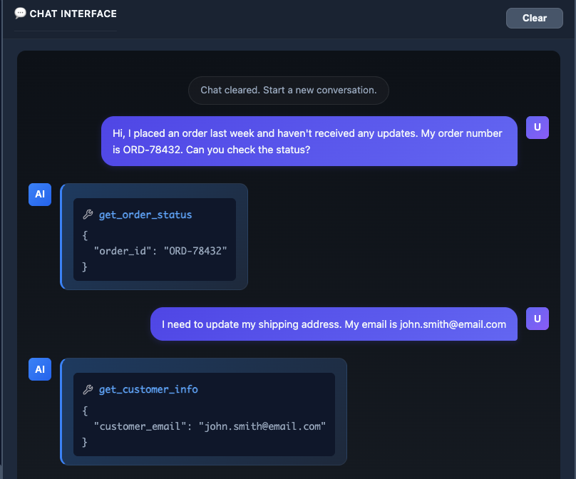Click the "Chat cleared" system notice
The height and width of the screenshot is (479, 576).
288,91
